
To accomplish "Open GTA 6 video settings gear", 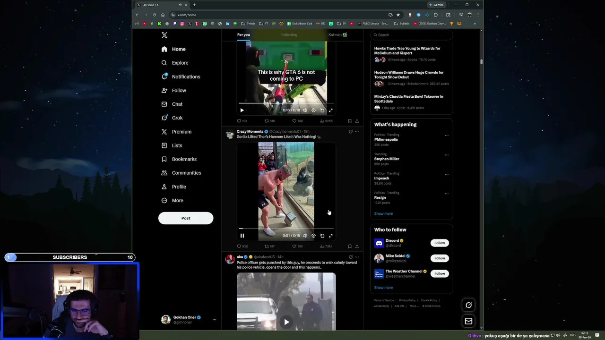I will point(313,110).
